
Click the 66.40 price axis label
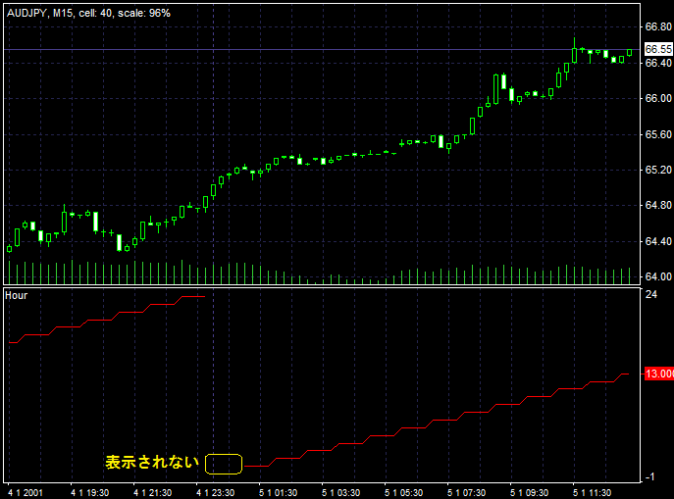click(x=658, y=63)
